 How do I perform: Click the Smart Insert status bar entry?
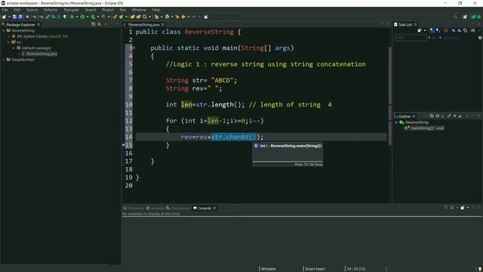315,269
